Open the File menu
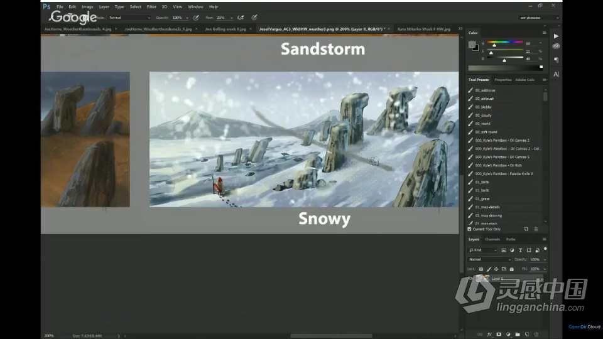The width and height of the screenshot is (603, 339). [60, 6]
